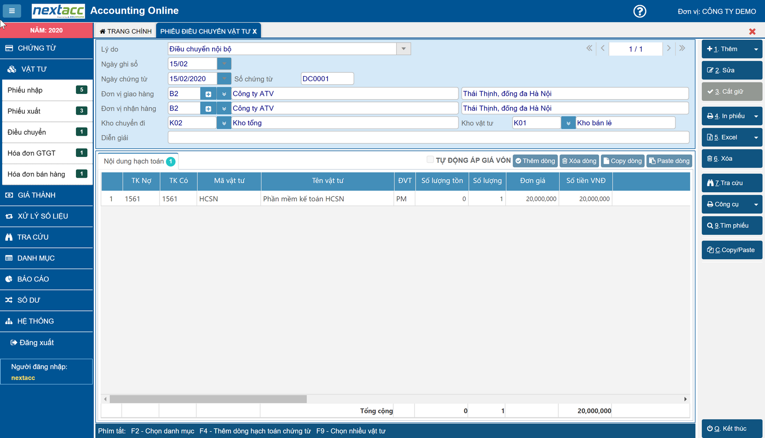Jump to the first record arrow
The image size is (765, 438).
(x=589, y=48)
